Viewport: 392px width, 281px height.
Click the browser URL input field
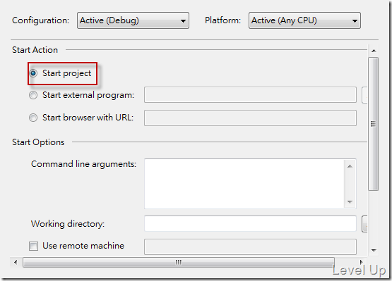250,118
